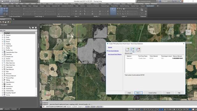Click Toolspace tree scrollbar down arrow

coord(36,96)
